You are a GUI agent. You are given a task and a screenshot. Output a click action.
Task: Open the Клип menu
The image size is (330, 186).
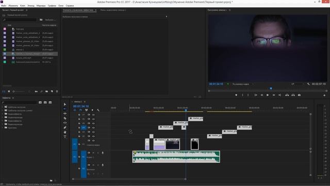23,6
